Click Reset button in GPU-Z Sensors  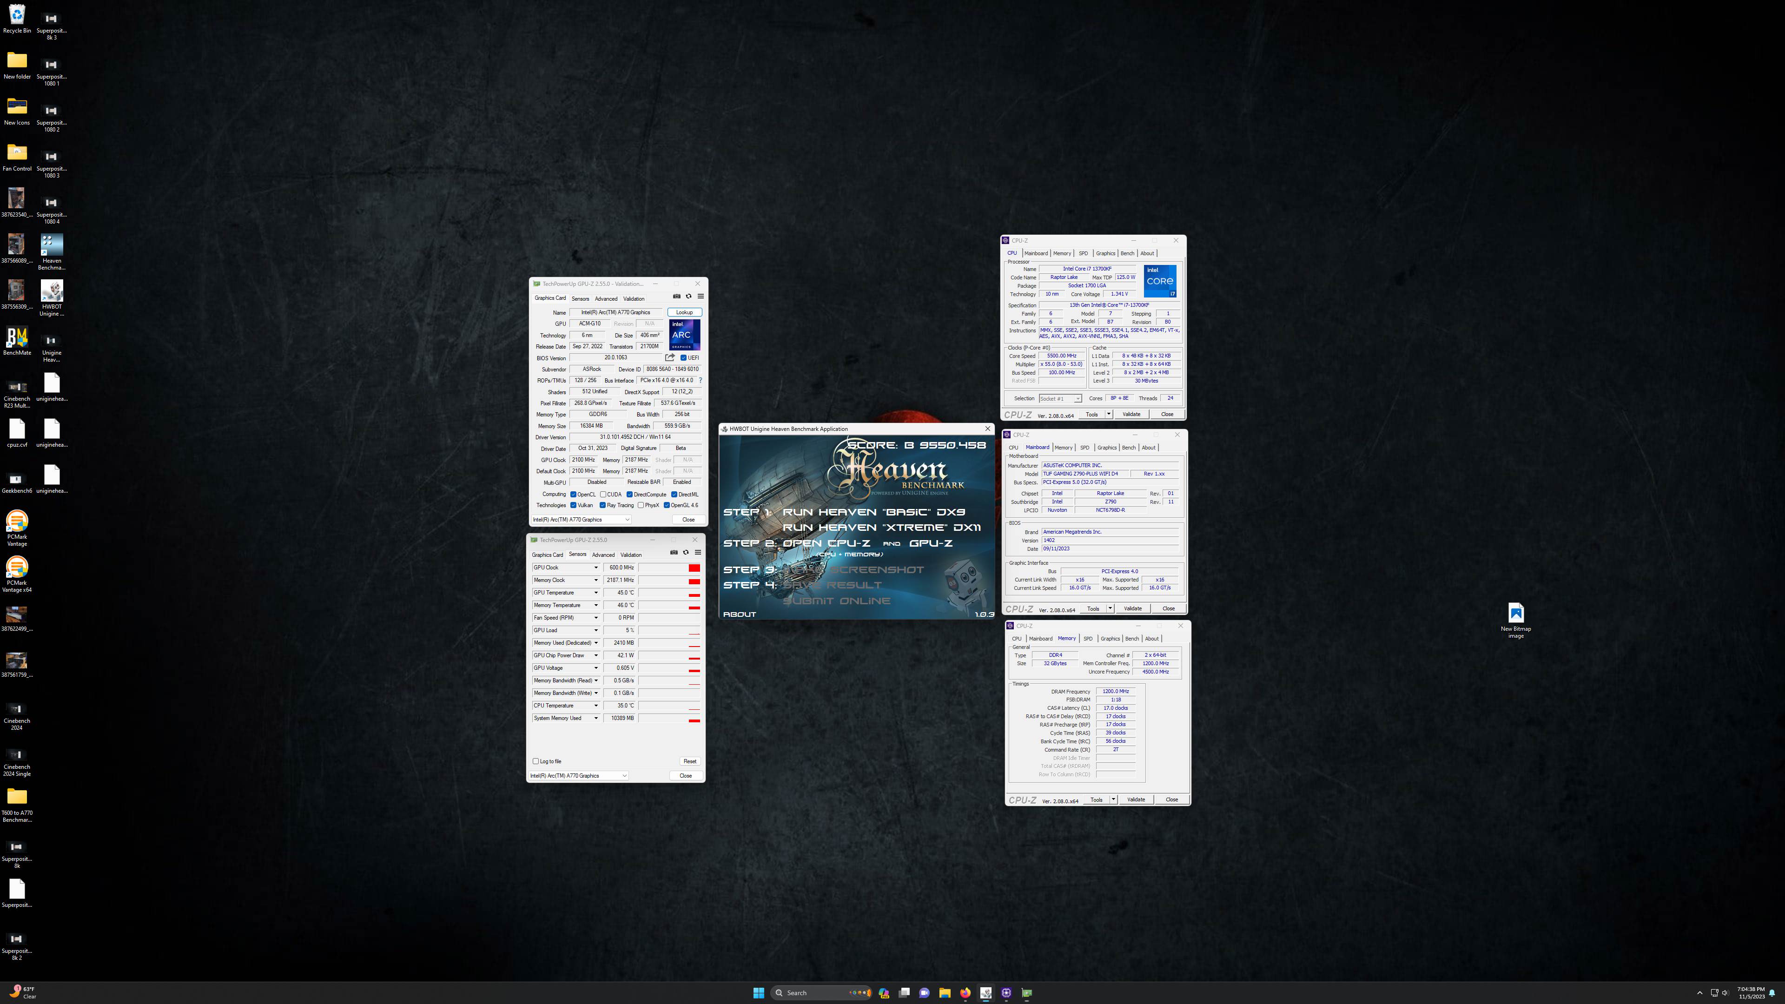(689, 761)
